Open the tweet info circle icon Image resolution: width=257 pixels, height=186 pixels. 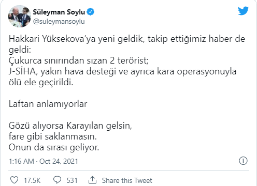243,161
